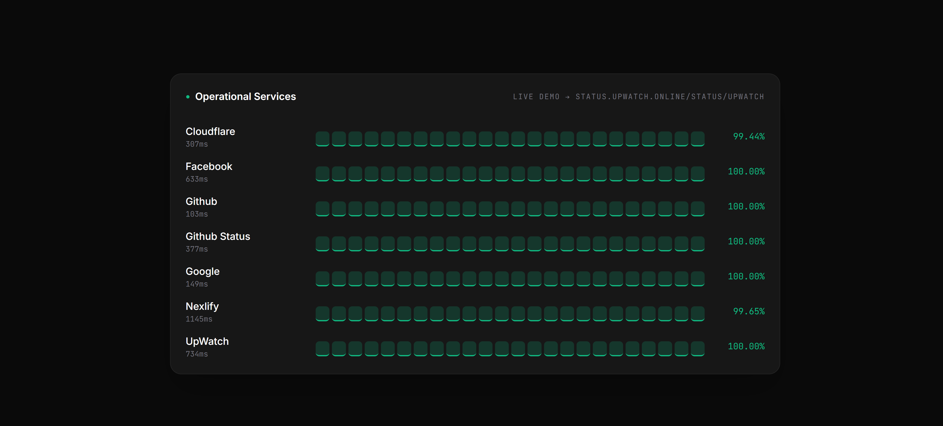Click the rightmost uptime bar in Cloudflare row

click(698, 139)
